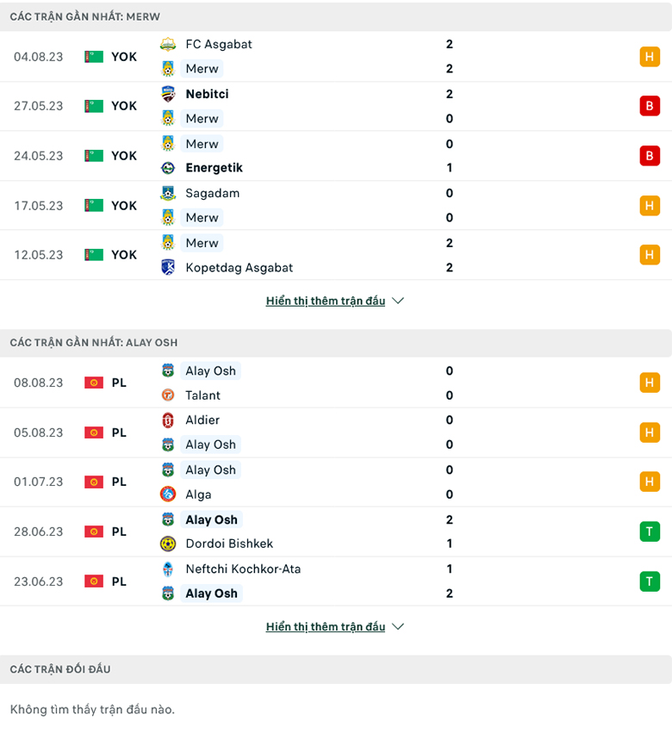Click the Turkmenistan flag on 24.05.23 row
672x733 pixels.
[93, 156]
